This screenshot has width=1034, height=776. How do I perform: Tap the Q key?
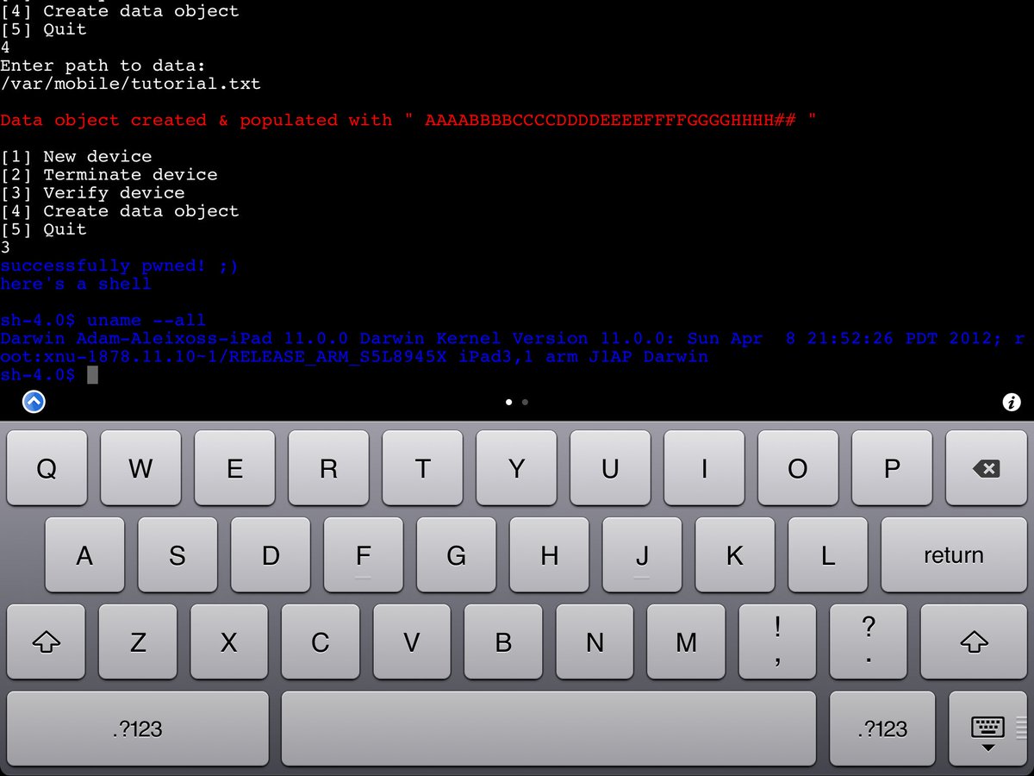pyautogui.click(x=47, y=469)
